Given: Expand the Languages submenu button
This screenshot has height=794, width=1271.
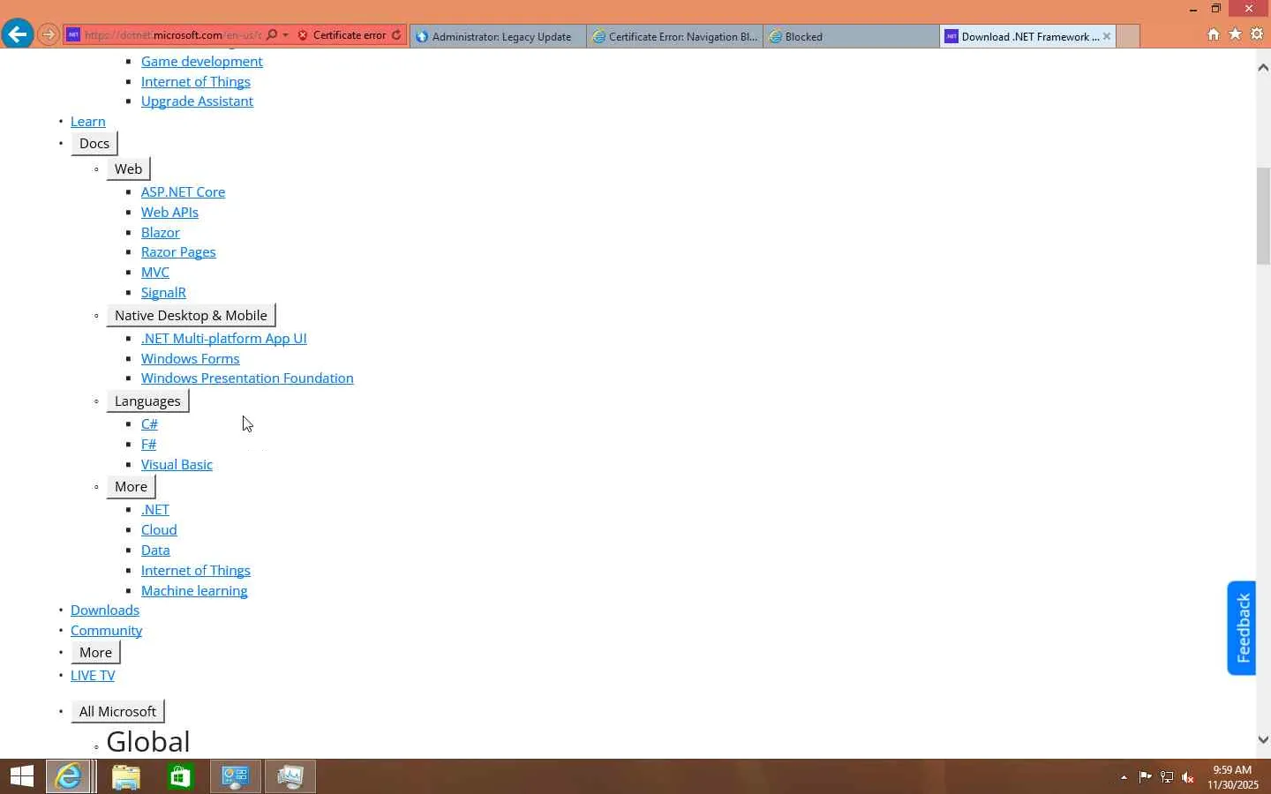Looking at the screenshot, I should click(147, 401).
